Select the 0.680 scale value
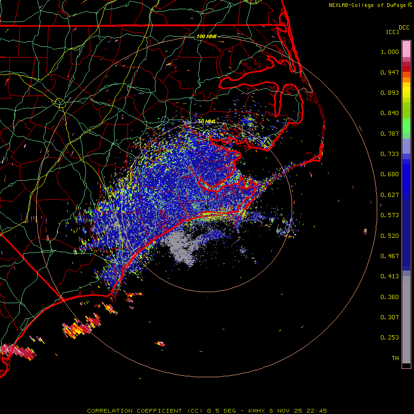The height and width of the screenshot is (414, 414). coord(390,174)
